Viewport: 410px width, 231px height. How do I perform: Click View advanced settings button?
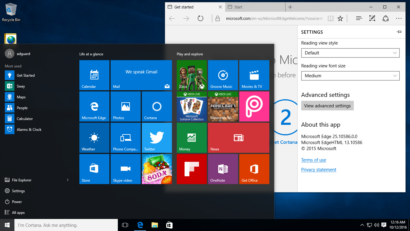(327, 106)
